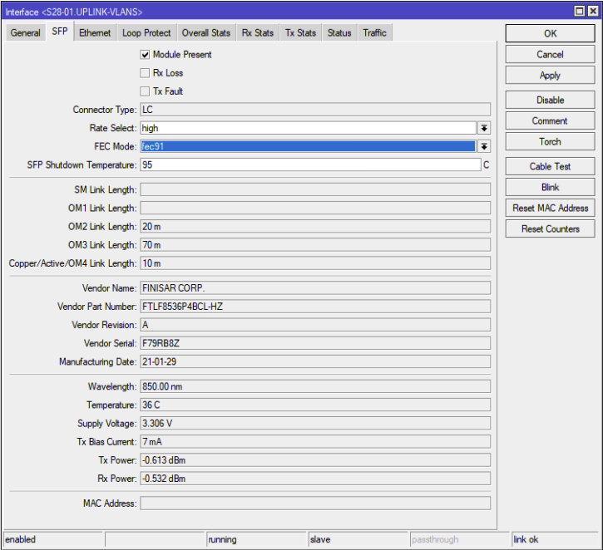The width and height of the screenshot is (603, 550).
Task: Open the FEC Mode dropdown arrow
Action: 484,146
